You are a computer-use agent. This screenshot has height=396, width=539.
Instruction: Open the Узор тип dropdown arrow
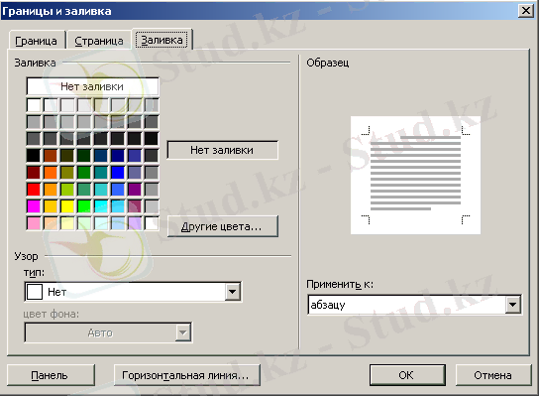(x=233, y=292)
